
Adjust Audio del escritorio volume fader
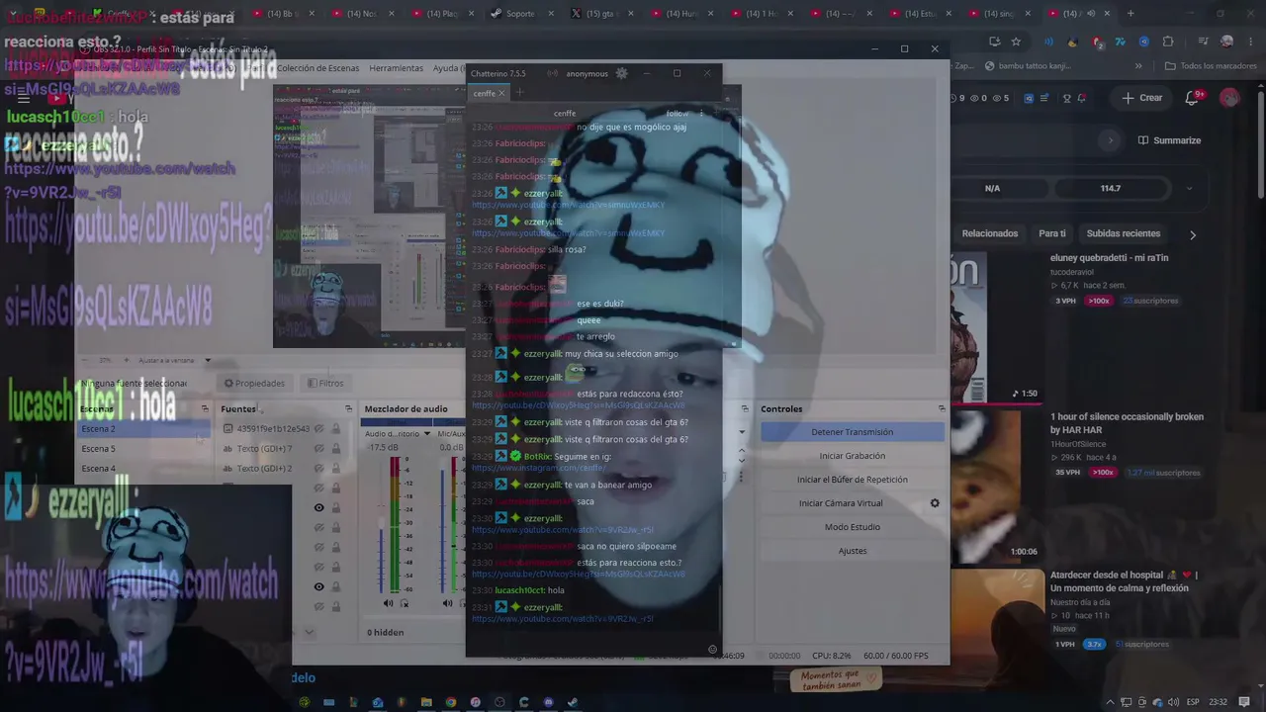click(x=382, y=524)
